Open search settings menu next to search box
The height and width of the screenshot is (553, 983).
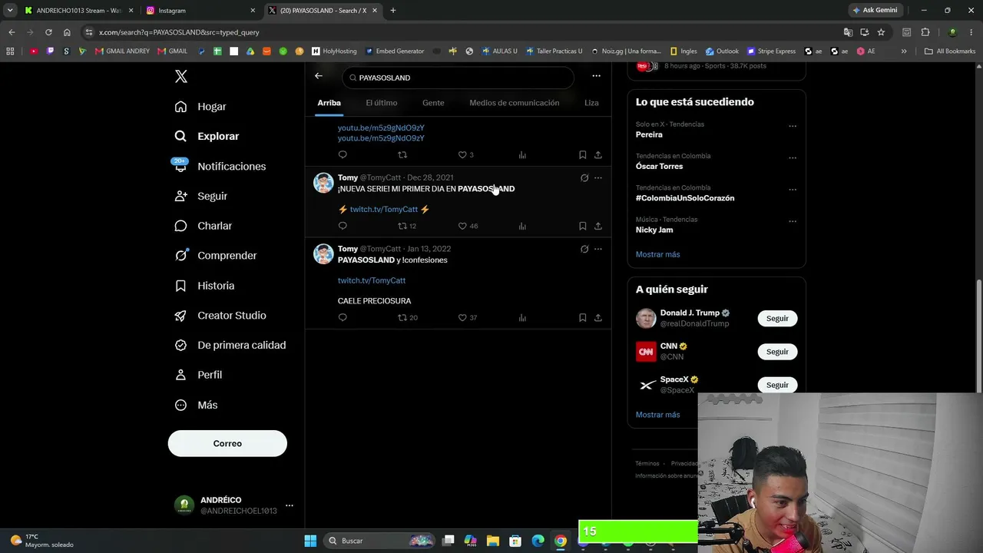596,76
